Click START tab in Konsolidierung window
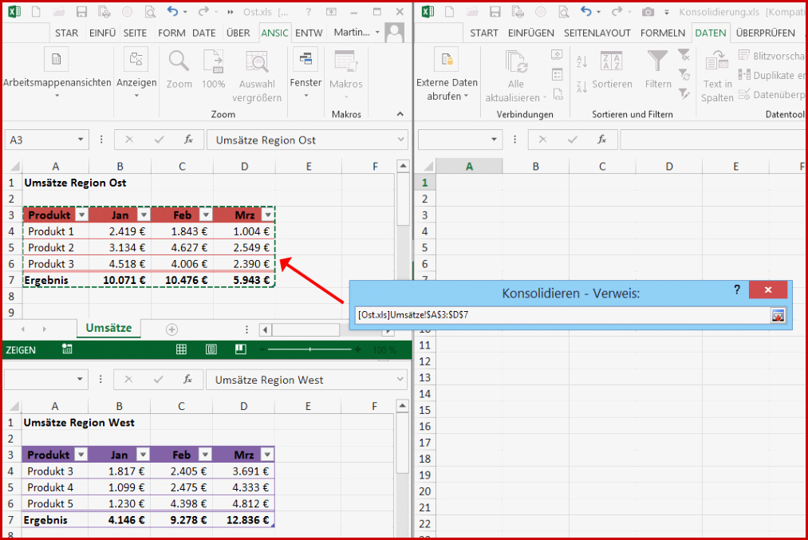 click(483, 33)
